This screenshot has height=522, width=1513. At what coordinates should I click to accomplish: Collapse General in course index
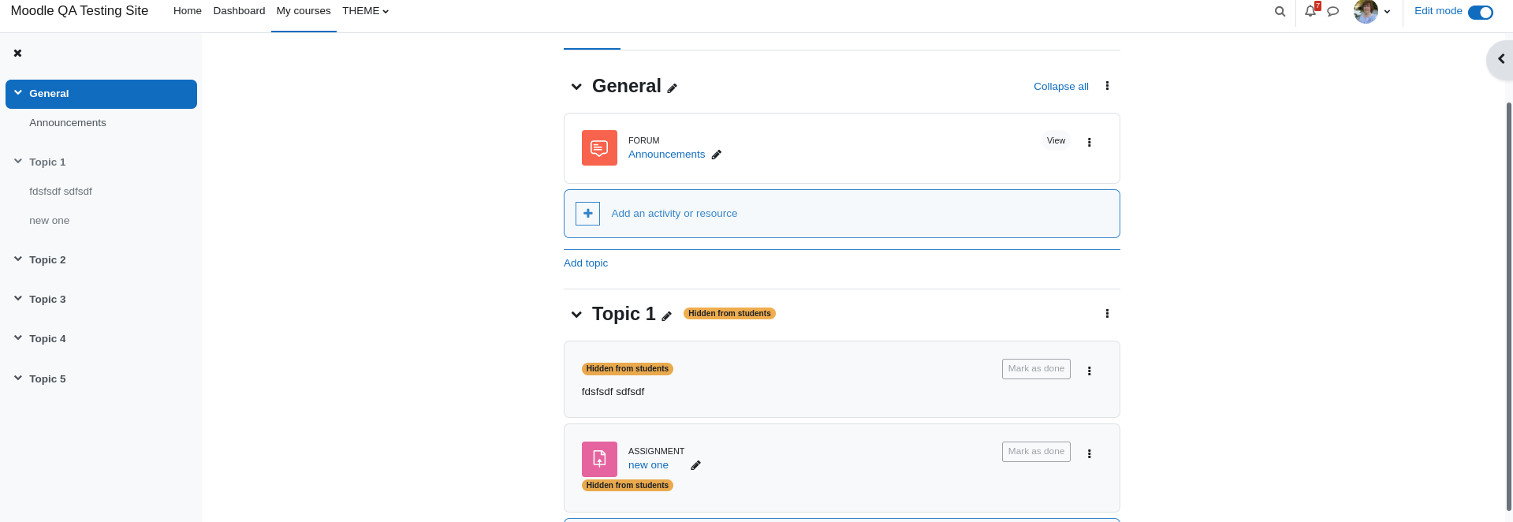(17, 93)
